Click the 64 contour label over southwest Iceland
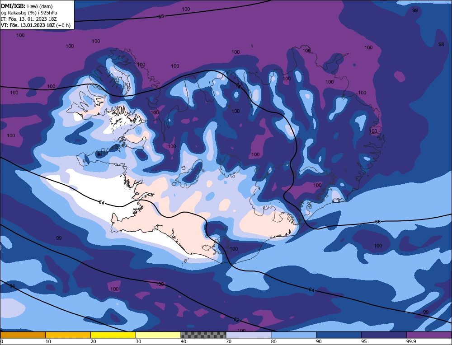Image resolution: width=452 pixels, height=345 pixels. (101, 202)
